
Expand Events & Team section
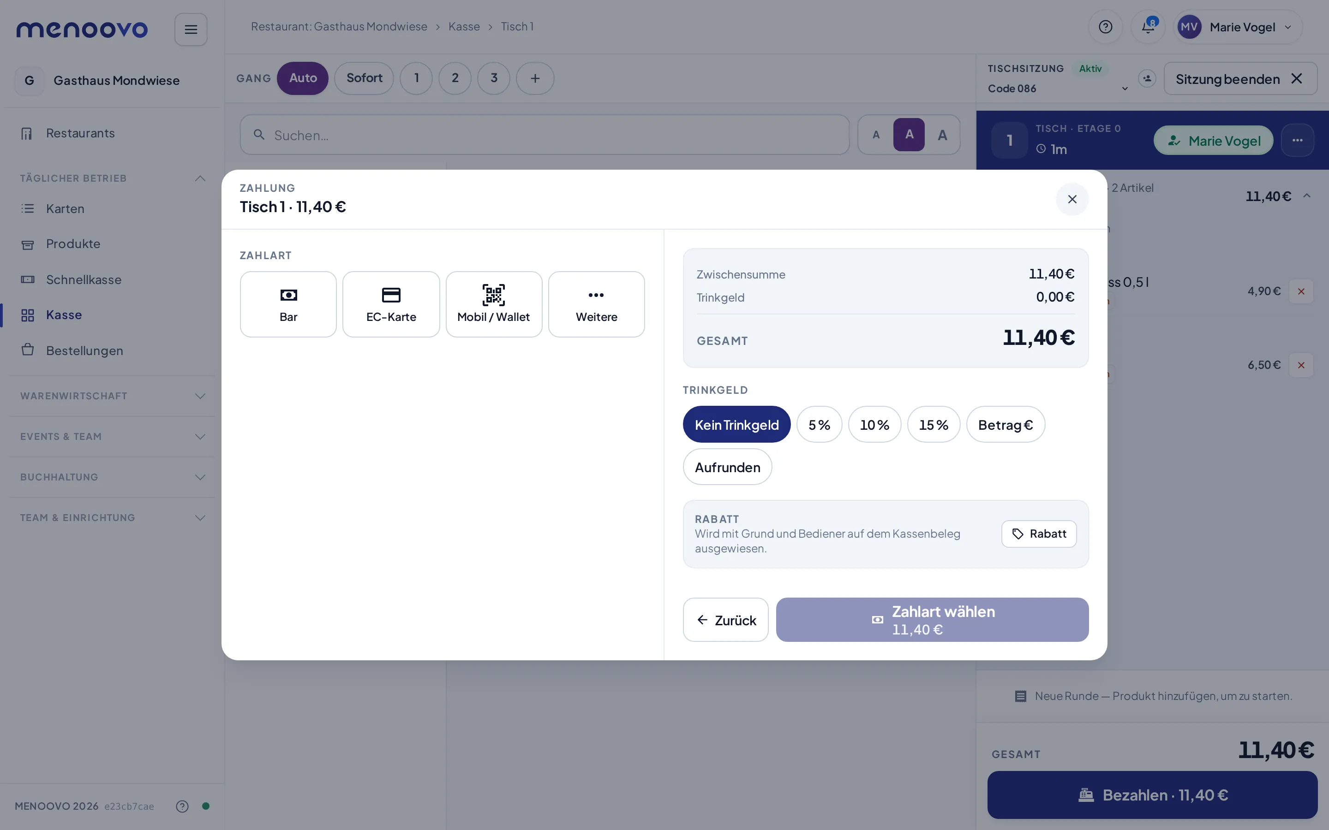pos(112,436)
